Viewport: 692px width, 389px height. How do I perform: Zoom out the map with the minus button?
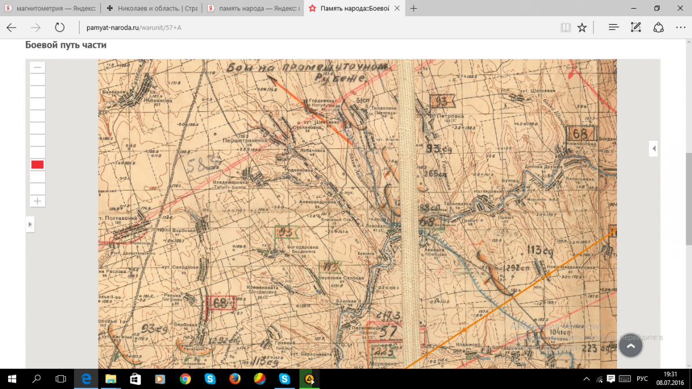point(37,67)
